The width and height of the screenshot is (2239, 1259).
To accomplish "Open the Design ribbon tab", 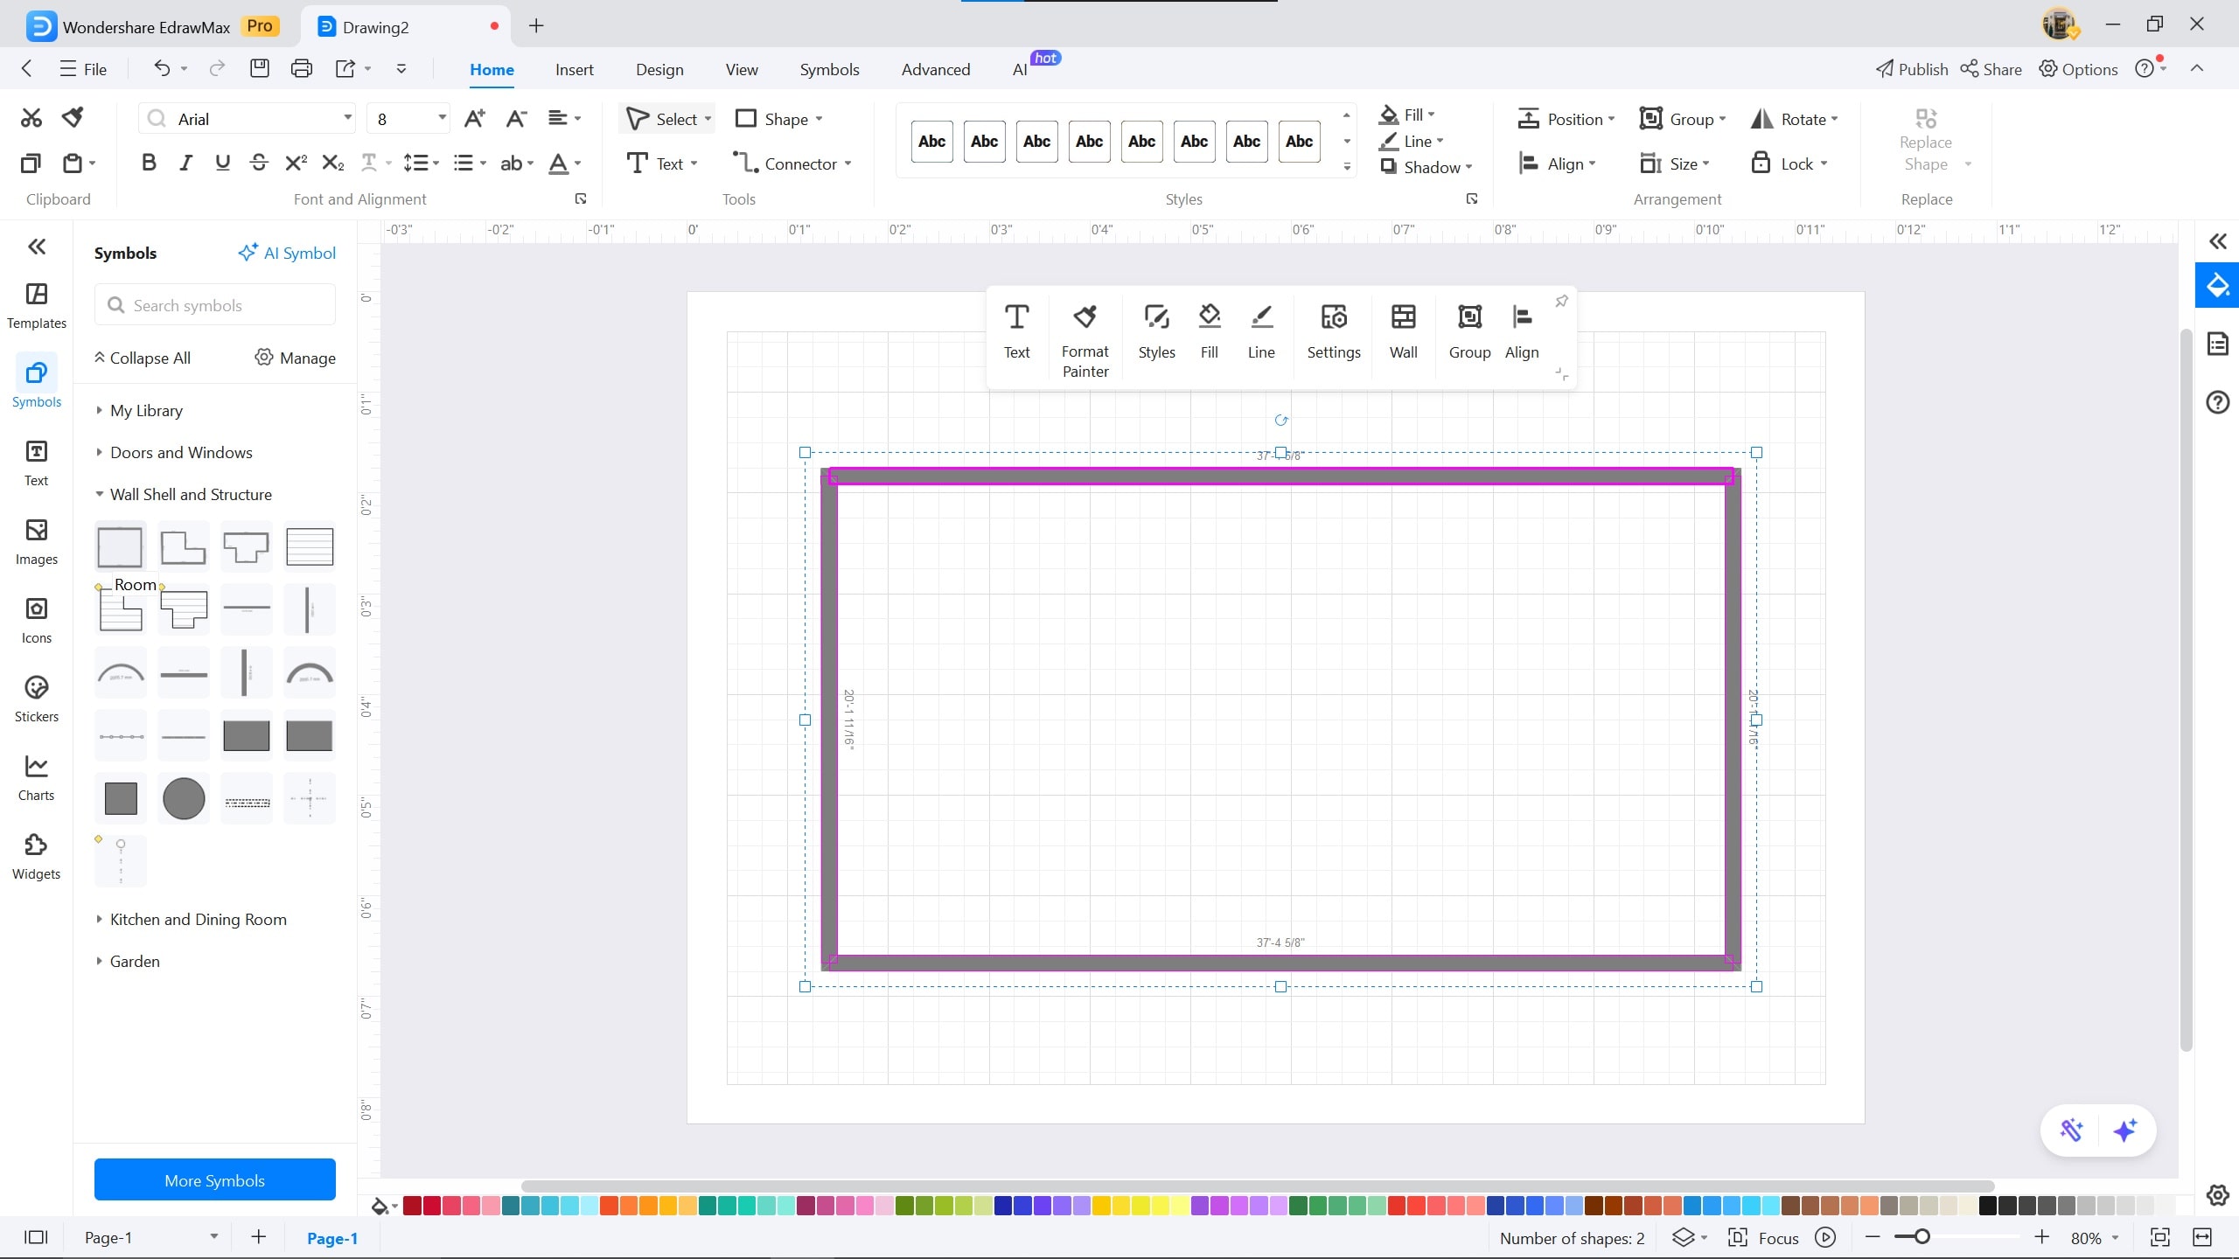I will pos(659,69).
